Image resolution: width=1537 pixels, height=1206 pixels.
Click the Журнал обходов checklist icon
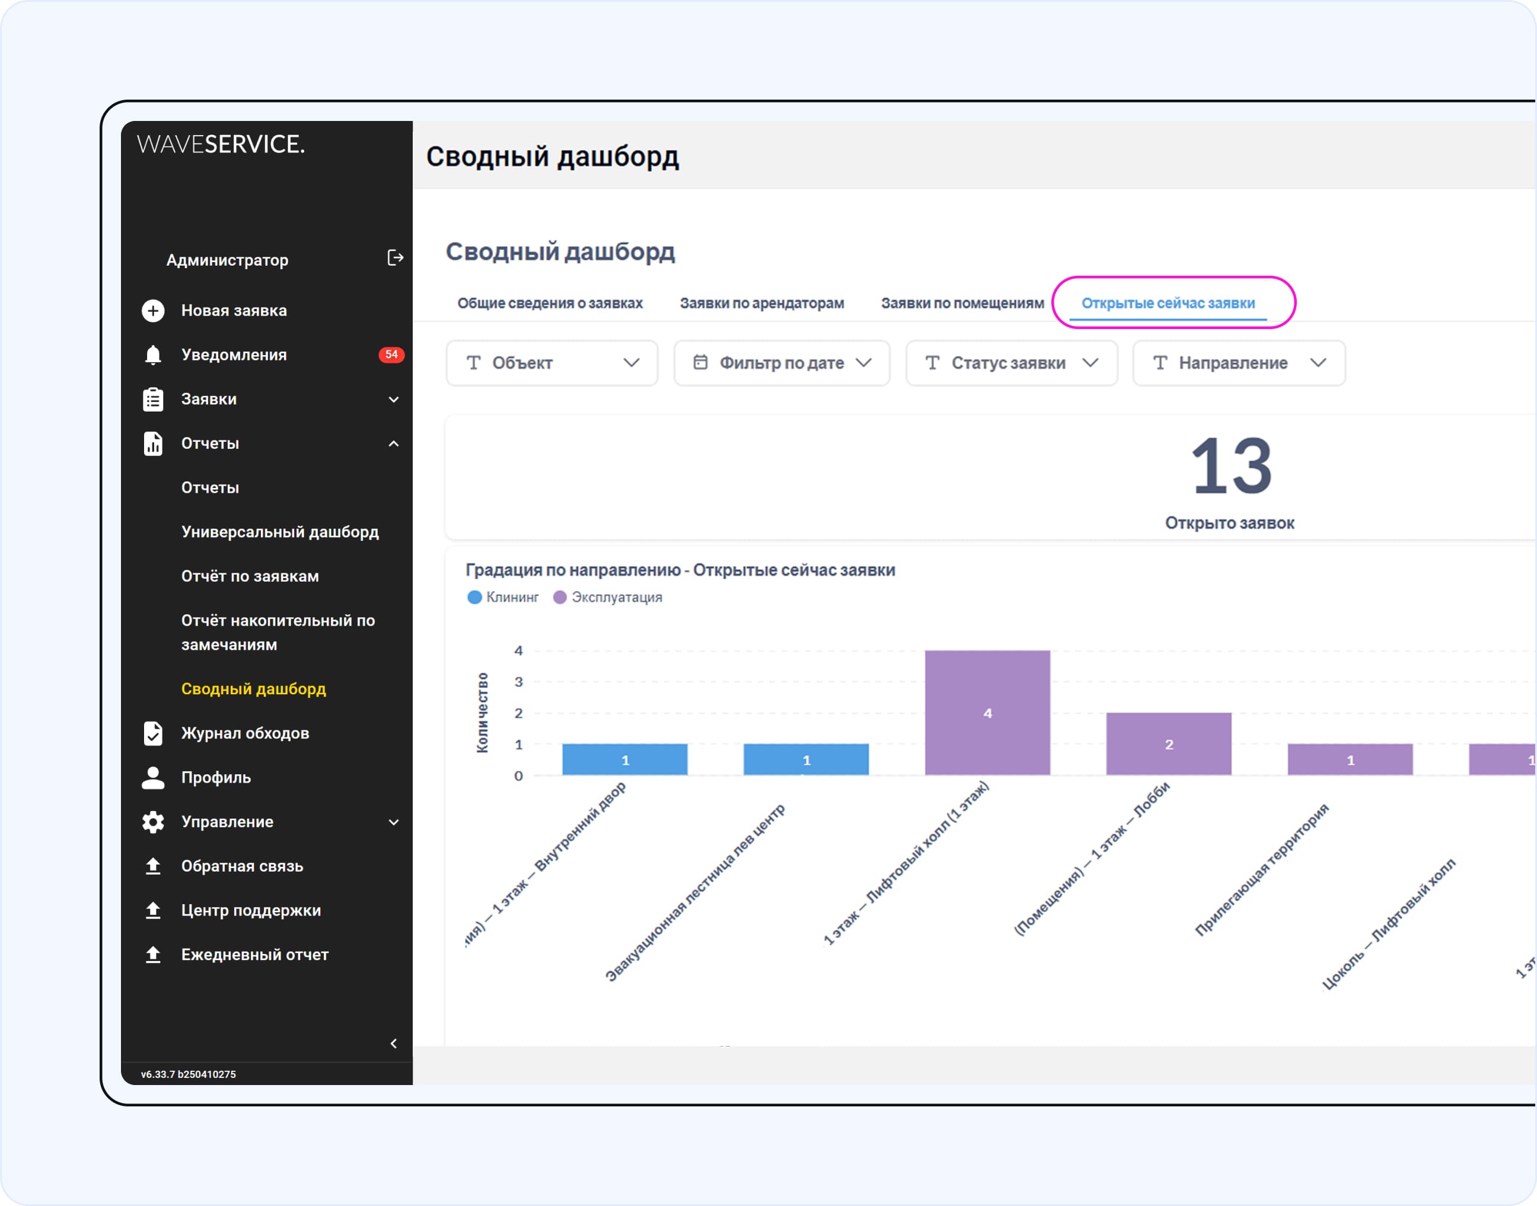click(x=153, y=733)
